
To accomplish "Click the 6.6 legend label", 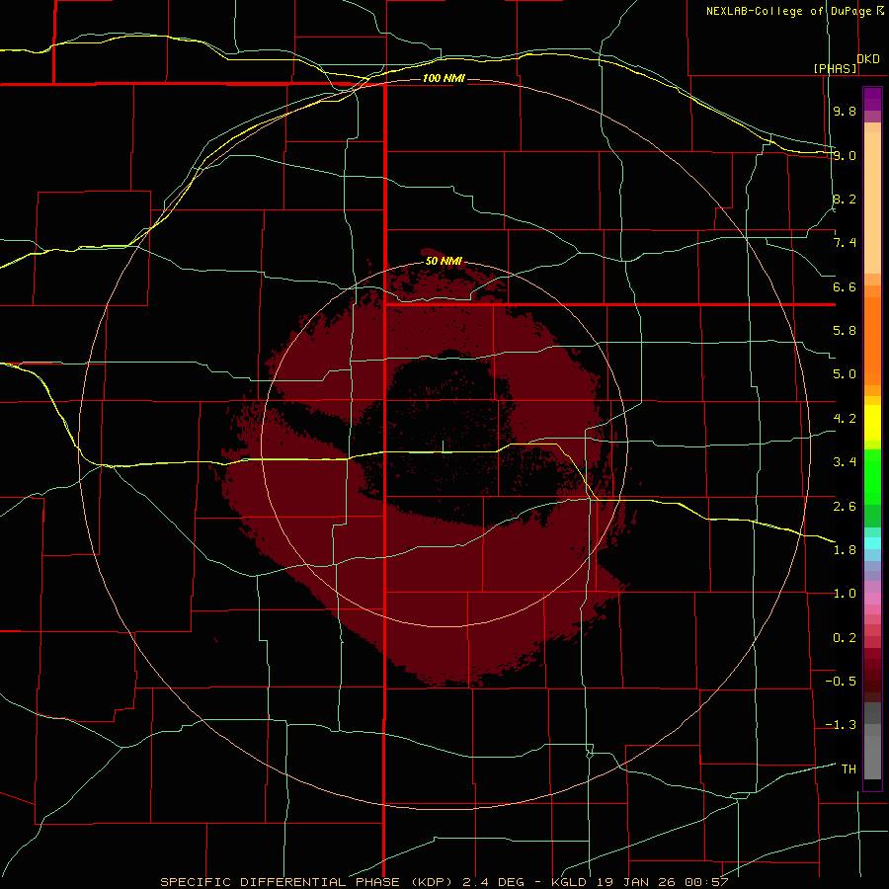I will coord(845,286).
